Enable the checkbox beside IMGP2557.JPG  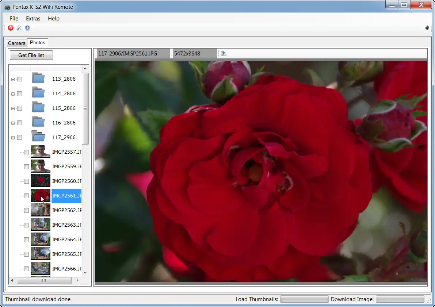(26, 152)
